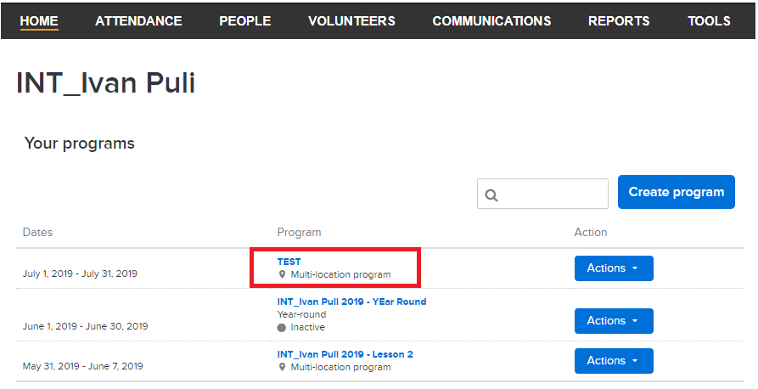Click the Dates column header
Screen dimensions: 758x389
(37, 232)
